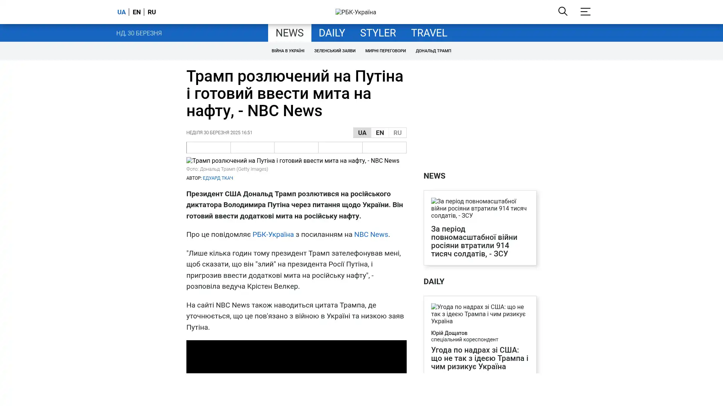The image size is (723, 406).
Task: Click the РБК-Україна logo
Action: coord(355,12)
